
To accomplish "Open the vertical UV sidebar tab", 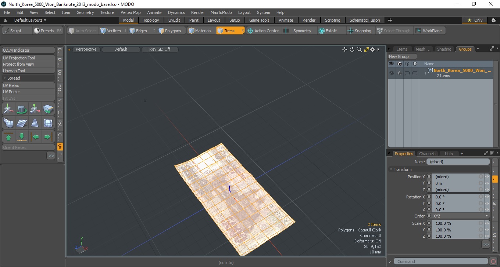I will click(60, 147).
